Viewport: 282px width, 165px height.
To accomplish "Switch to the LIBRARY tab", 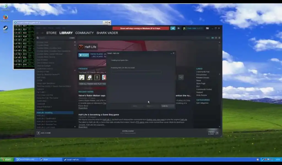I will [x=66, y=33].
